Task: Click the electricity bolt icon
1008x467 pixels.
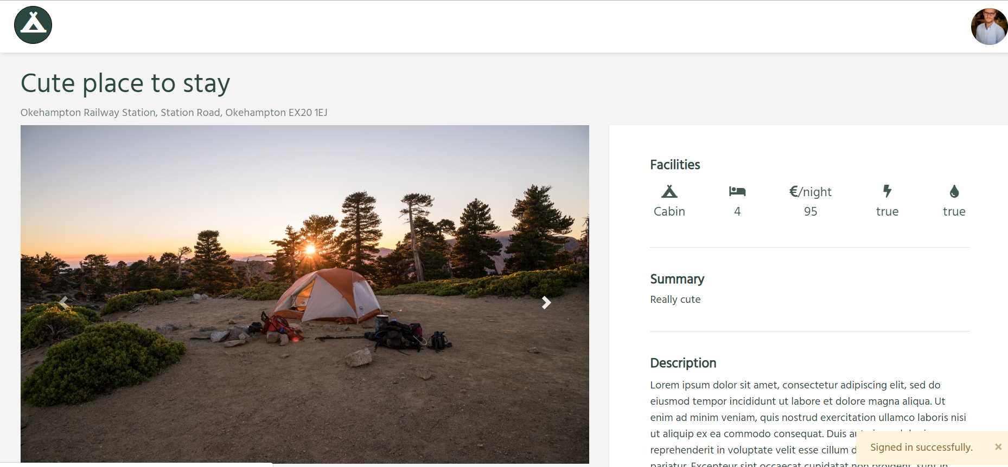Action: click(x=887, y=191)
